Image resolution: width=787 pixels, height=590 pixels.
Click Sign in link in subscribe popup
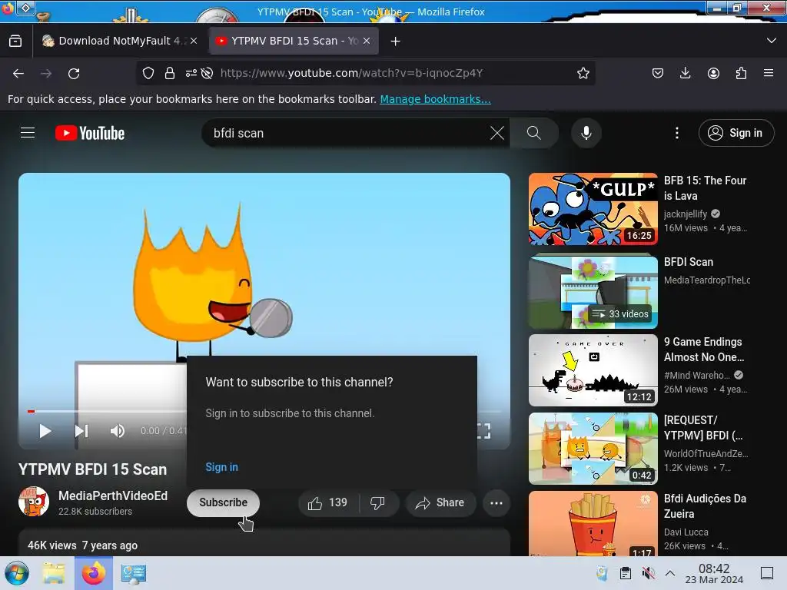222,467
